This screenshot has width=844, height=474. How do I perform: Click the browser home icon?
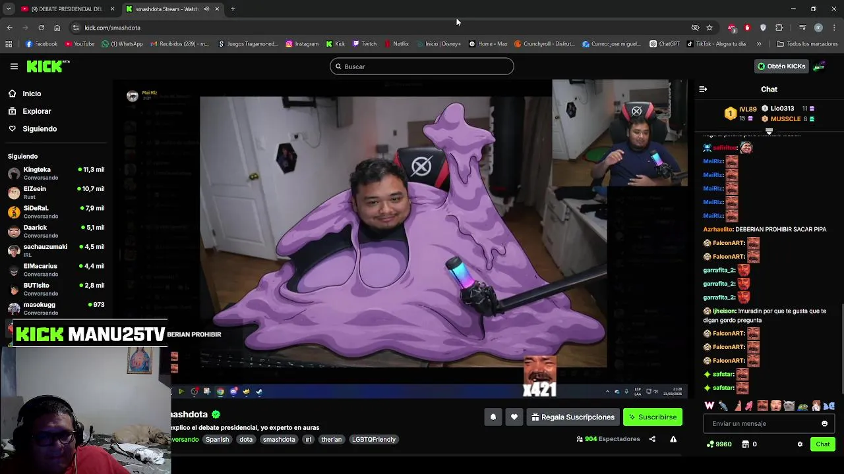[x=57, y=28]
